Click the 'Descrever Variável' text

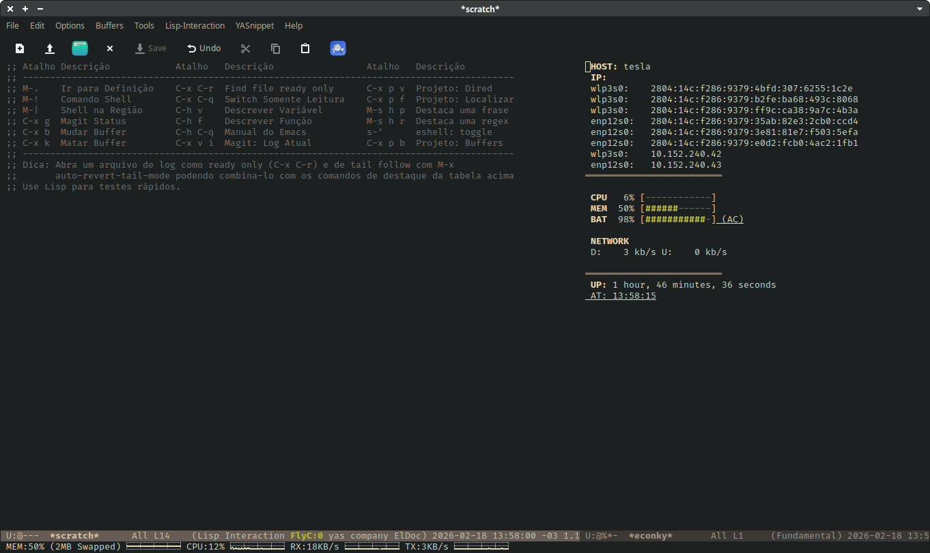pos(274,110)
